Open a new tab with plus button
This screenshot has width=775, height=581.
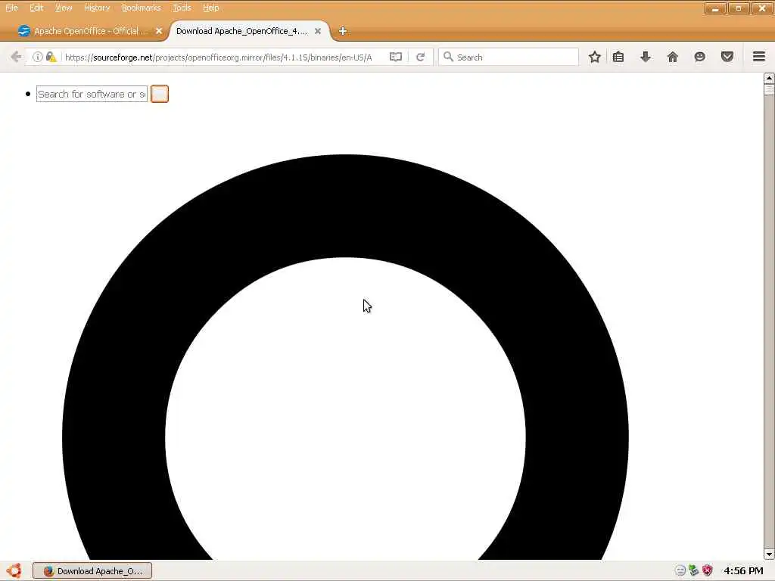pyautogui.click(x=343, y=31)
